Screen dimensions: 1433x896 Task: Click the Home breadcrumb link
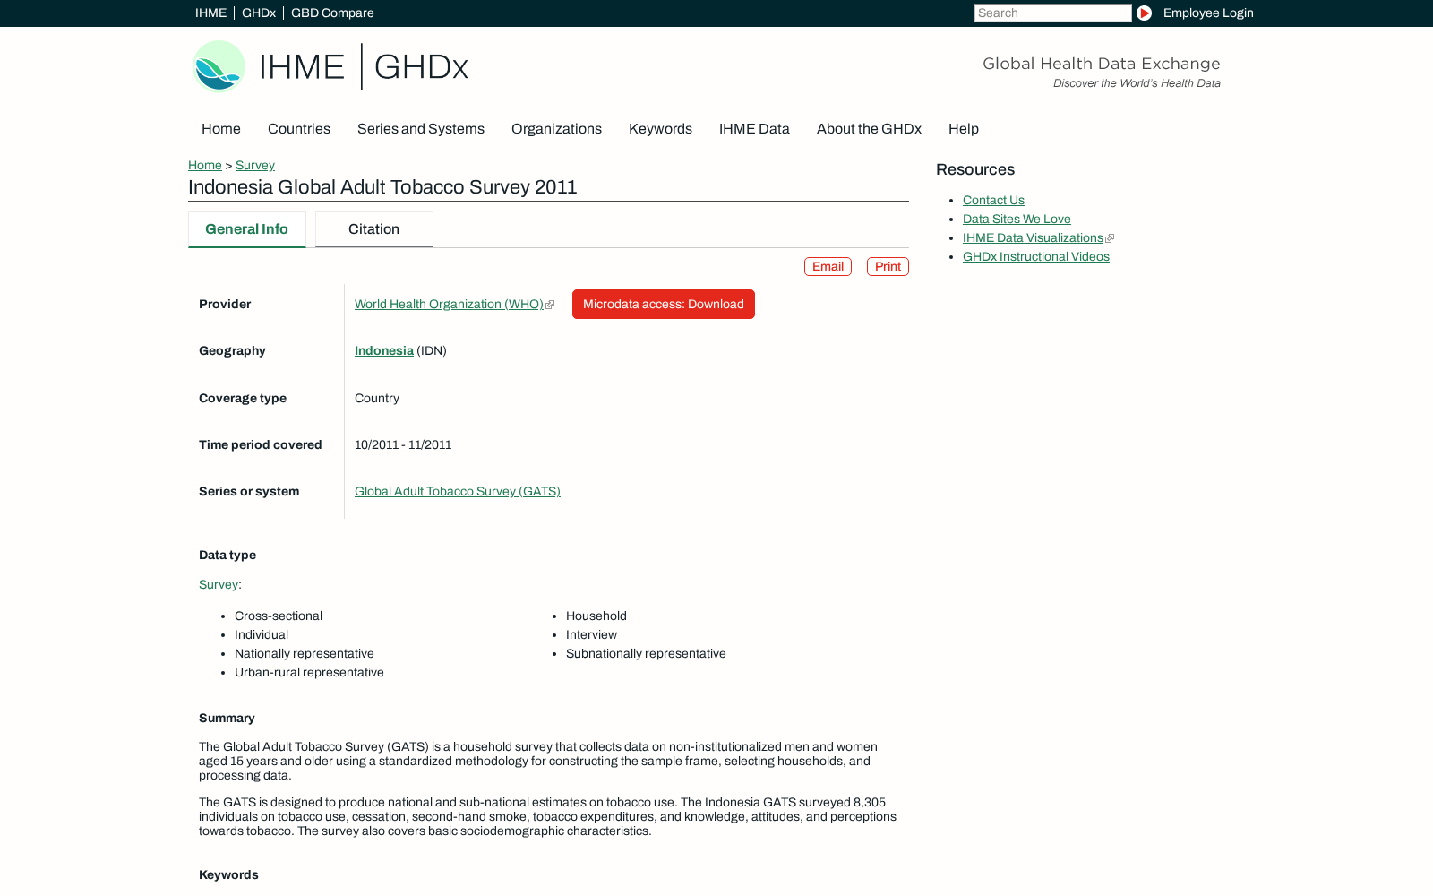pos(205,166)
